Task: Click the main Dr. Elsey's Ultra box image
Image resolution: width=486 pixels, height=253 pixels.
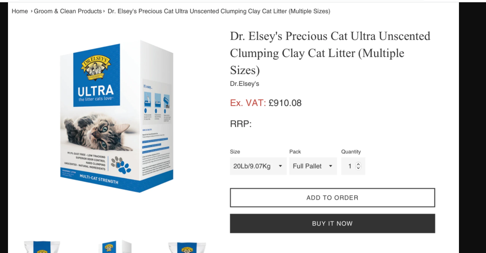Action: [x=117, y=116]
